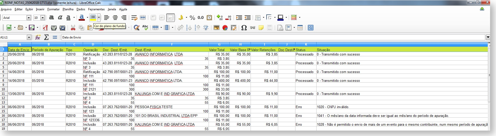Click the Sum sigma icon in formula bar

tap(46, 37)
